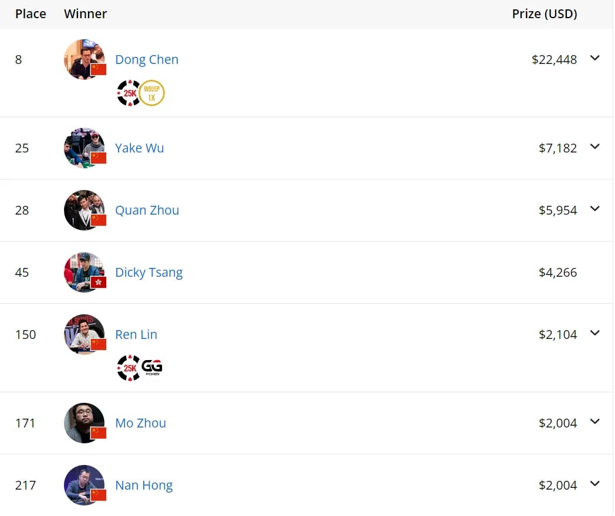Expand Ren Lin's row chevron
This screenshot has height=516, width=615.
click(x=594, y=333)
